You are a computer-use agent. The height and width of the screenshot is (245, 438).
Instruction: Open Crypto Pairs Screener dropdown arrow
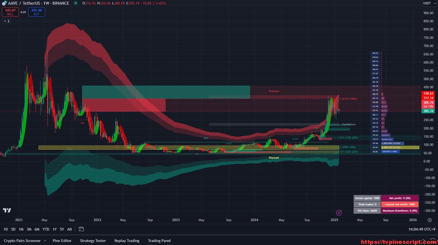[x=45, y=241]
